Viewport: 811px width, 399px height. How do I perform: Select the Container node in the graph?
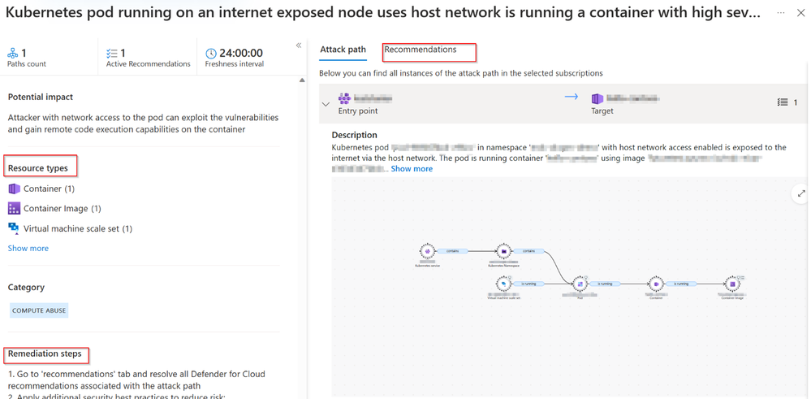point(655,284)
